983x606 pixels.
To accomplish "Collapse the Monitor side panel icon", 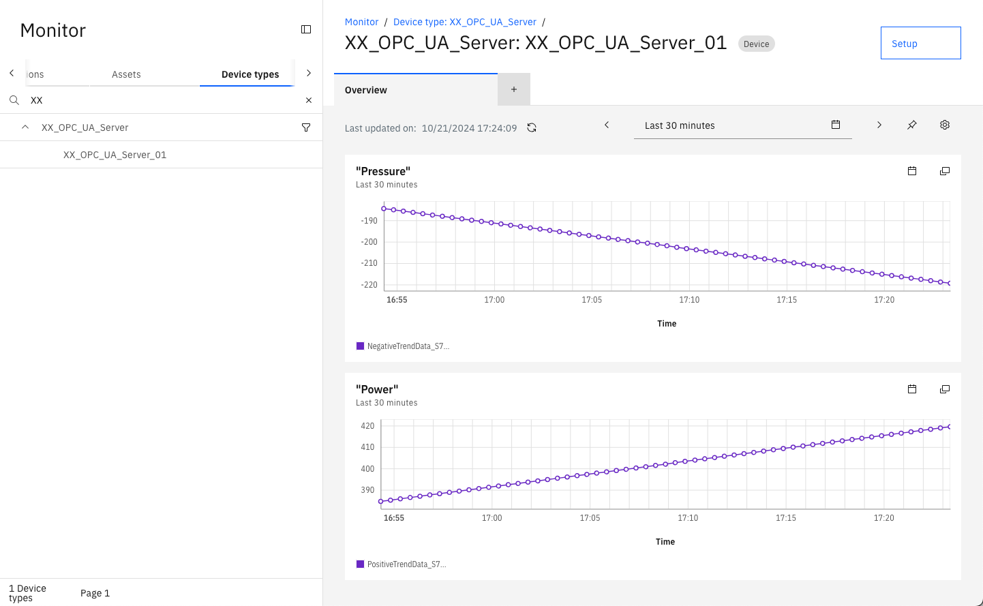I will coord(306,29).
